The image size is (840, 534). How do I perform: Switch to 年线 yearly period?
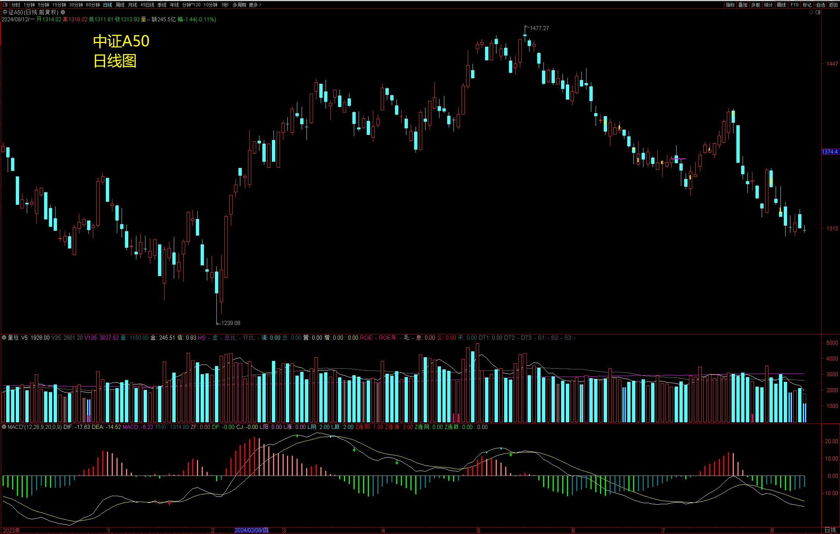[175, 5]
